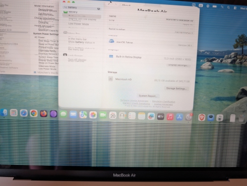This screenshot has width=247, height=186.
Task: Click System Settings icon with badge in Dock
Action: tap(188, 117)
